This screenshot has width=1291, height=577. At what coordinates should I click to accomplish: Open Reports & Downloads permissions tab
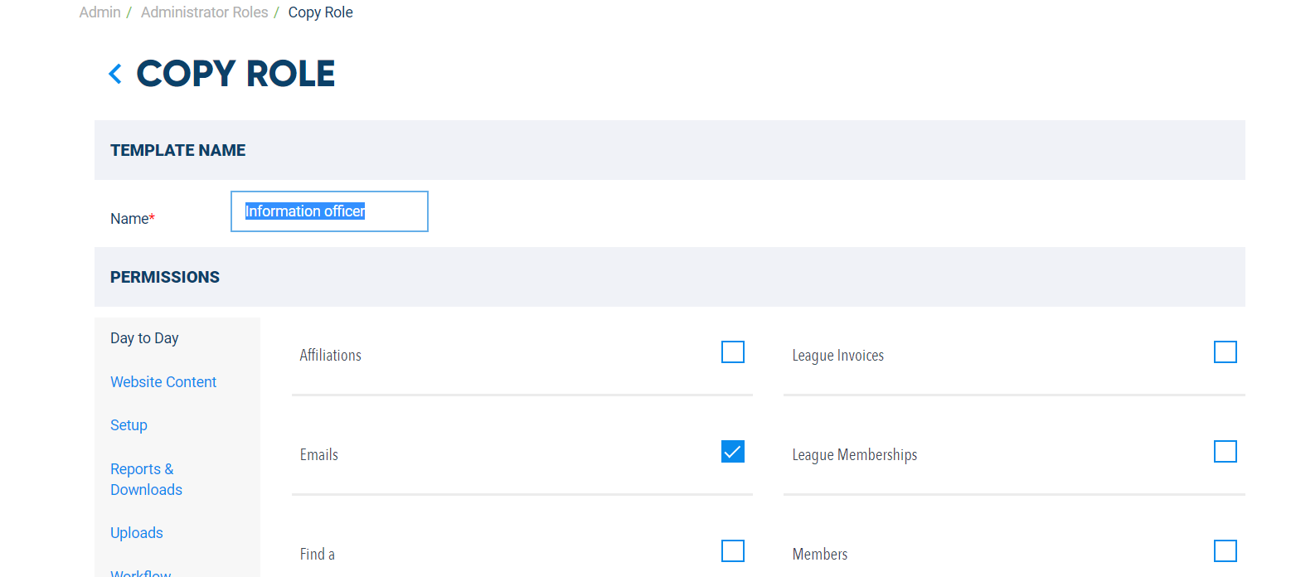tap(146, 479)
